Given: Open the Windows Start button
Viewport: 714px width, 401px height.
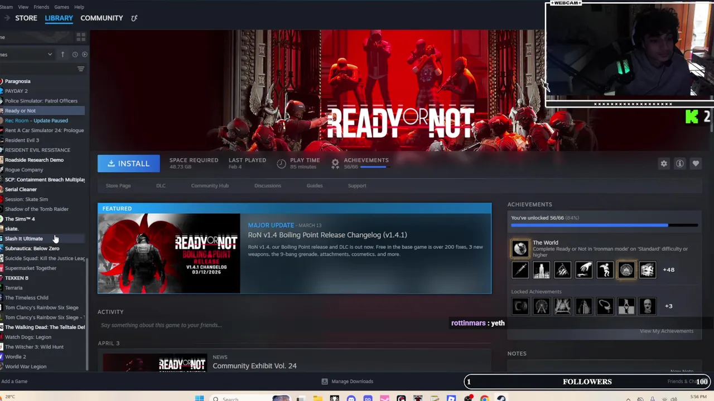Looking at the screenshot, I should click(199, 398).
